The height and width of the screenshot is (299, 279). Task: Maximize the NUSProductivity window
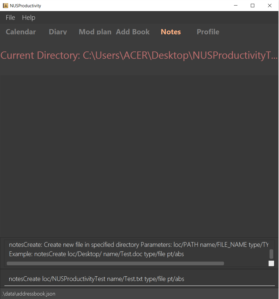(253, 6)
